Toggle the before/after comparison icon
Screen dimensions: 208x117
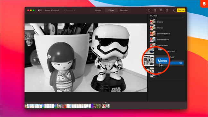pos(40,10)
